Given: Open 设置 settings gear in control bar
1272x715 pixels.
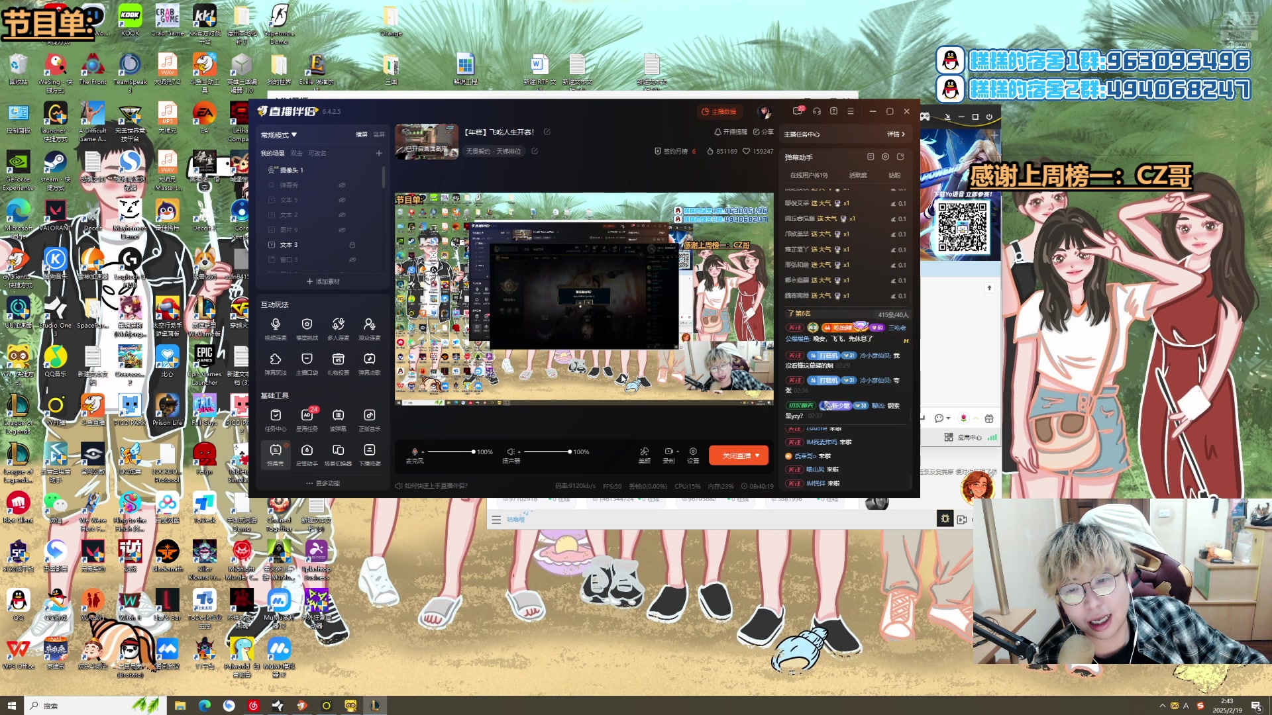Looking at the screenshot, I should [x=693, y=455].
